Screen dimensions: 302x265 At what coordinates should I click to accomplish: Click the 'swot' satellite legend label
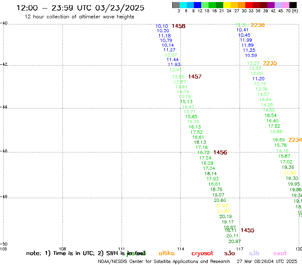point(280,253)
